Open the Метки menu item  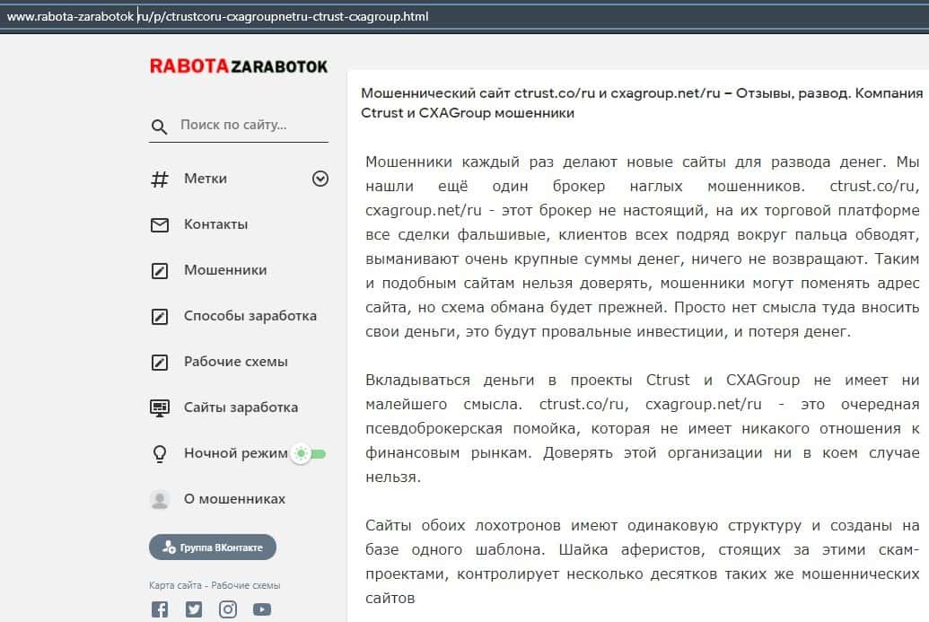point(205,179)
